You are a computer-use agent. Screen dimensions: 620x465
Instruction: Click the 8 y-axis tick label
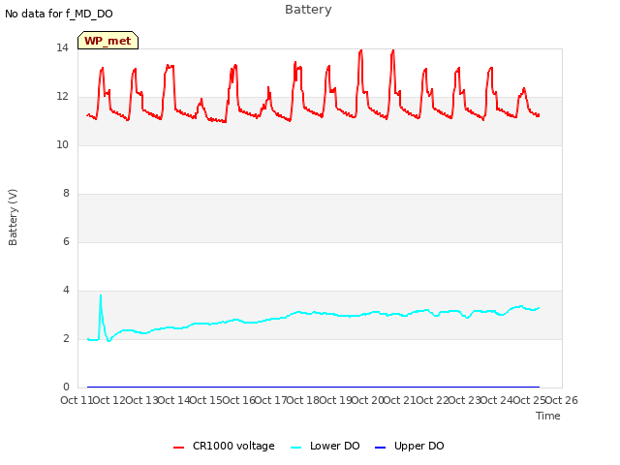click(66, 193)
